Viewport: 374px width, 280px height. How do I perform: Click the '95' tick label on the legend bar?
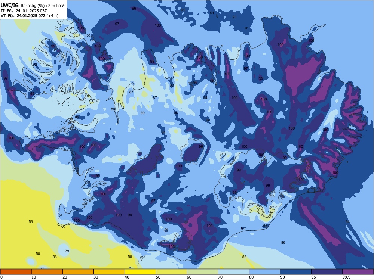[x=313, y=277]
